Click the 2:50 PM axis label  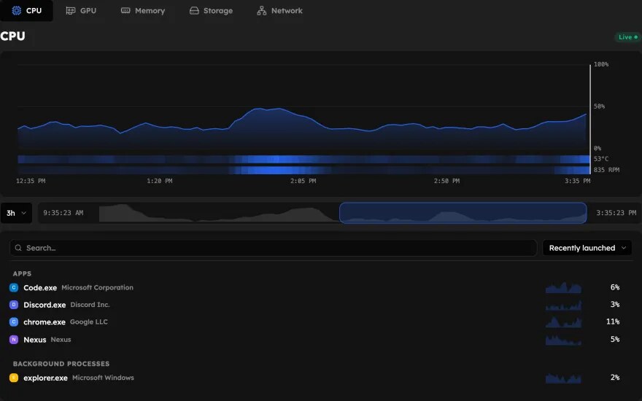click(x=446, y=181)
